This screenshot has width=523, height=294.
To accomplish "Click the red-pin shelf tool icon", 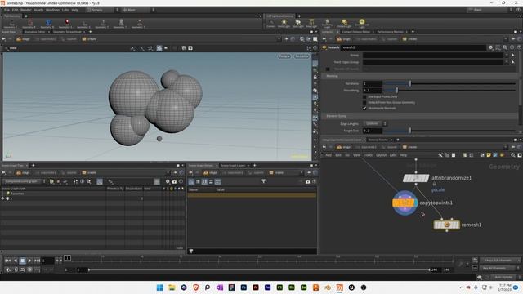I will pos(67,24).
